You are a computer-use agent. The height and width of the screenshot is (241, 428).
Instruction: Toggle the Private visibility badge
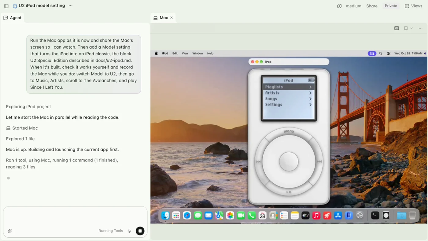click(391, 6)
